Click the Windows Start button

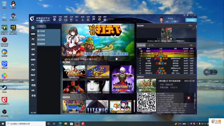(x=3, y=123)
